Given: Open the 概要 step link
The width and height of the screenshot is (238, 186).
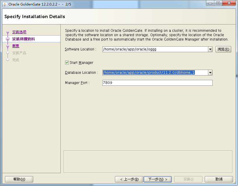Looking at the screenshot, I should click(16, 46).
